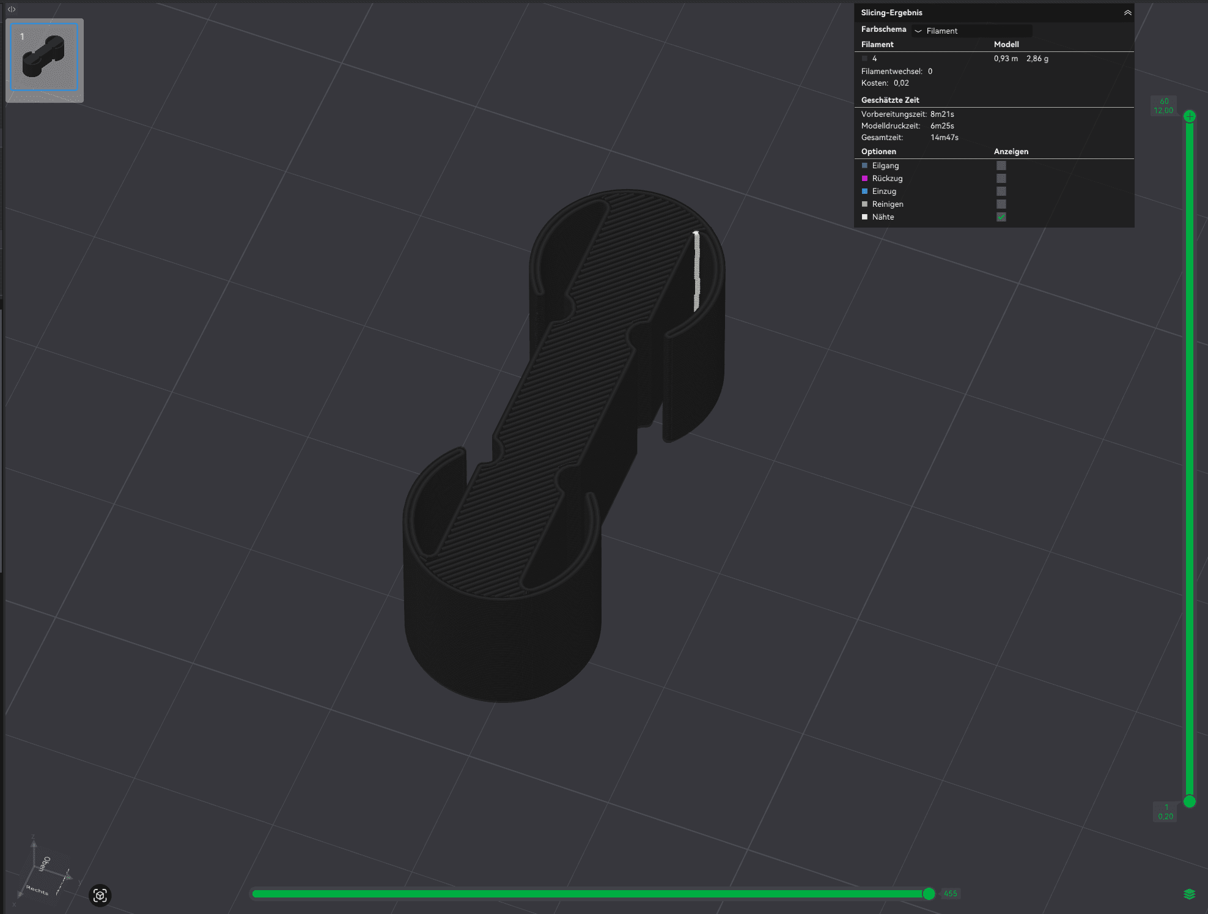Open the Farbschema Filament dropdown

coord(971,31)
